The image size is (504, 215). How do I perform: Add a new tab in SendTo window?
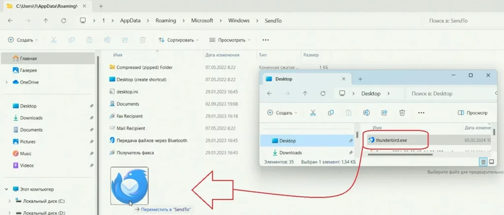pos(100,6)
